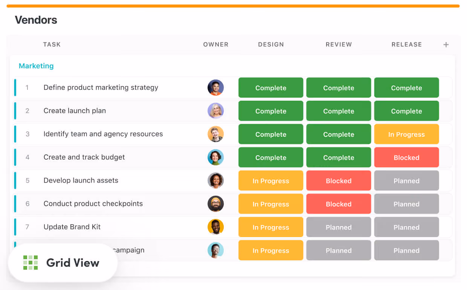Screen dimensions: 467x290
Task: Open Planned Release status in campaign row
Action: pos(406,251)
